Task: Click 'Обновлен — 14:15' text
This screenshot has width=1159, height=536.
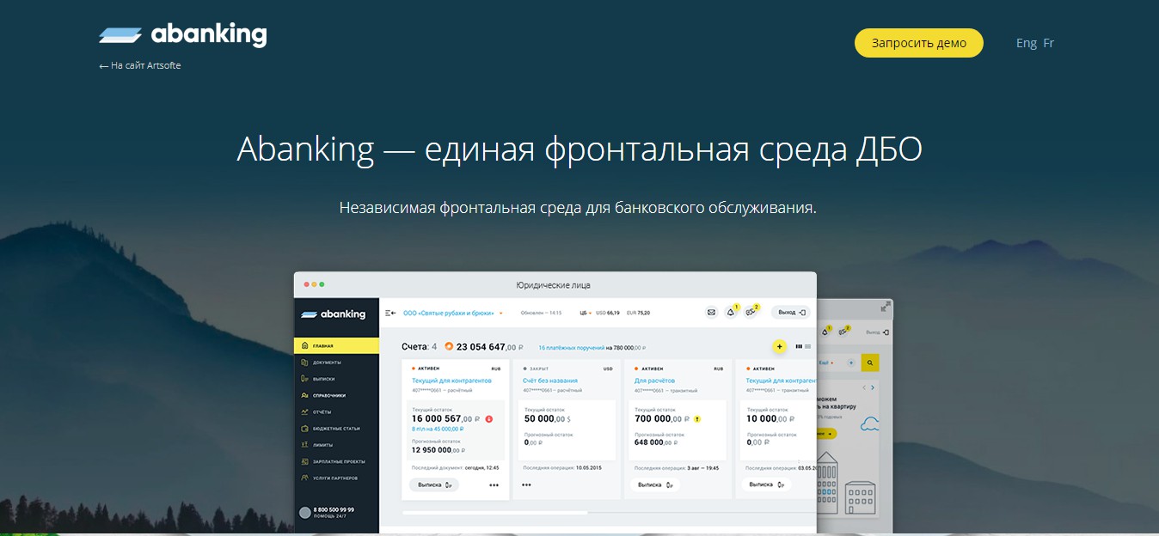Action: pos(542,313)
